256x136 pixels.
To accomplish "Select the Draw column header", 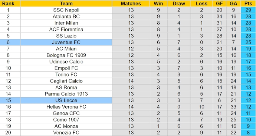I will pos(179,4).
